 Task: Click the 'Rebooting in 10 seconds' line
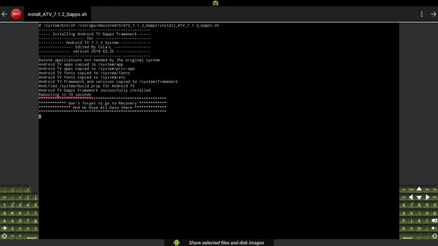pyautogui.click(x=65, y=95)
